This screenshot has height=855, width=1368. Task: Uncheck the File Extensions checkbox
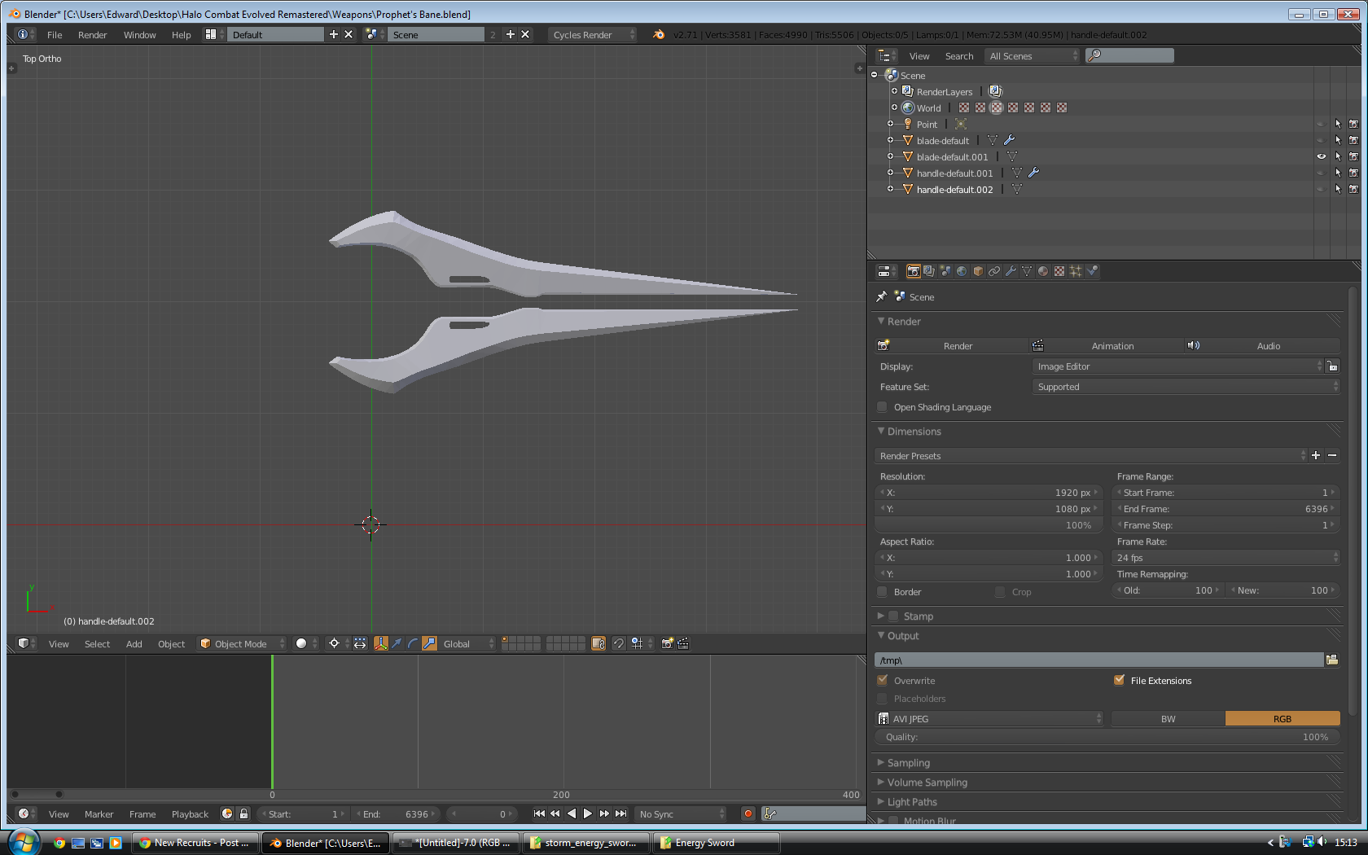click(x=1119, y=680)
